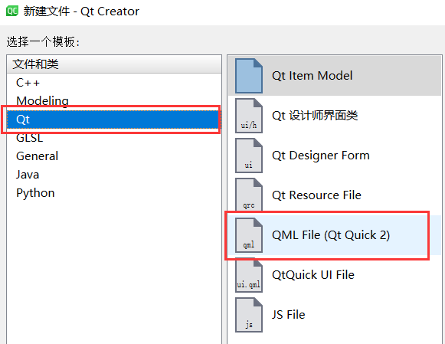The height and width of the screenshot is (344, 445).
Task: Select the General category
Action: tap(114, 156)
